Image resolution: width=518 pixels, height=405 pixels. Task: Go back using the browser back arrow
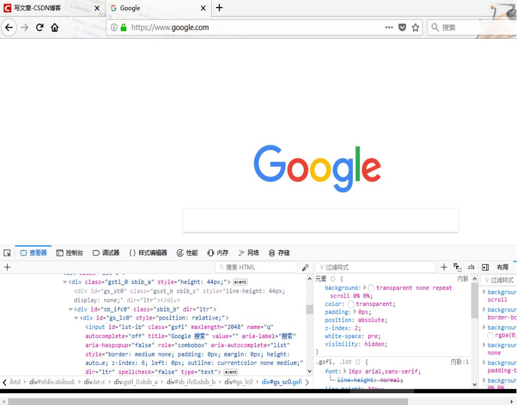point(9,28)
